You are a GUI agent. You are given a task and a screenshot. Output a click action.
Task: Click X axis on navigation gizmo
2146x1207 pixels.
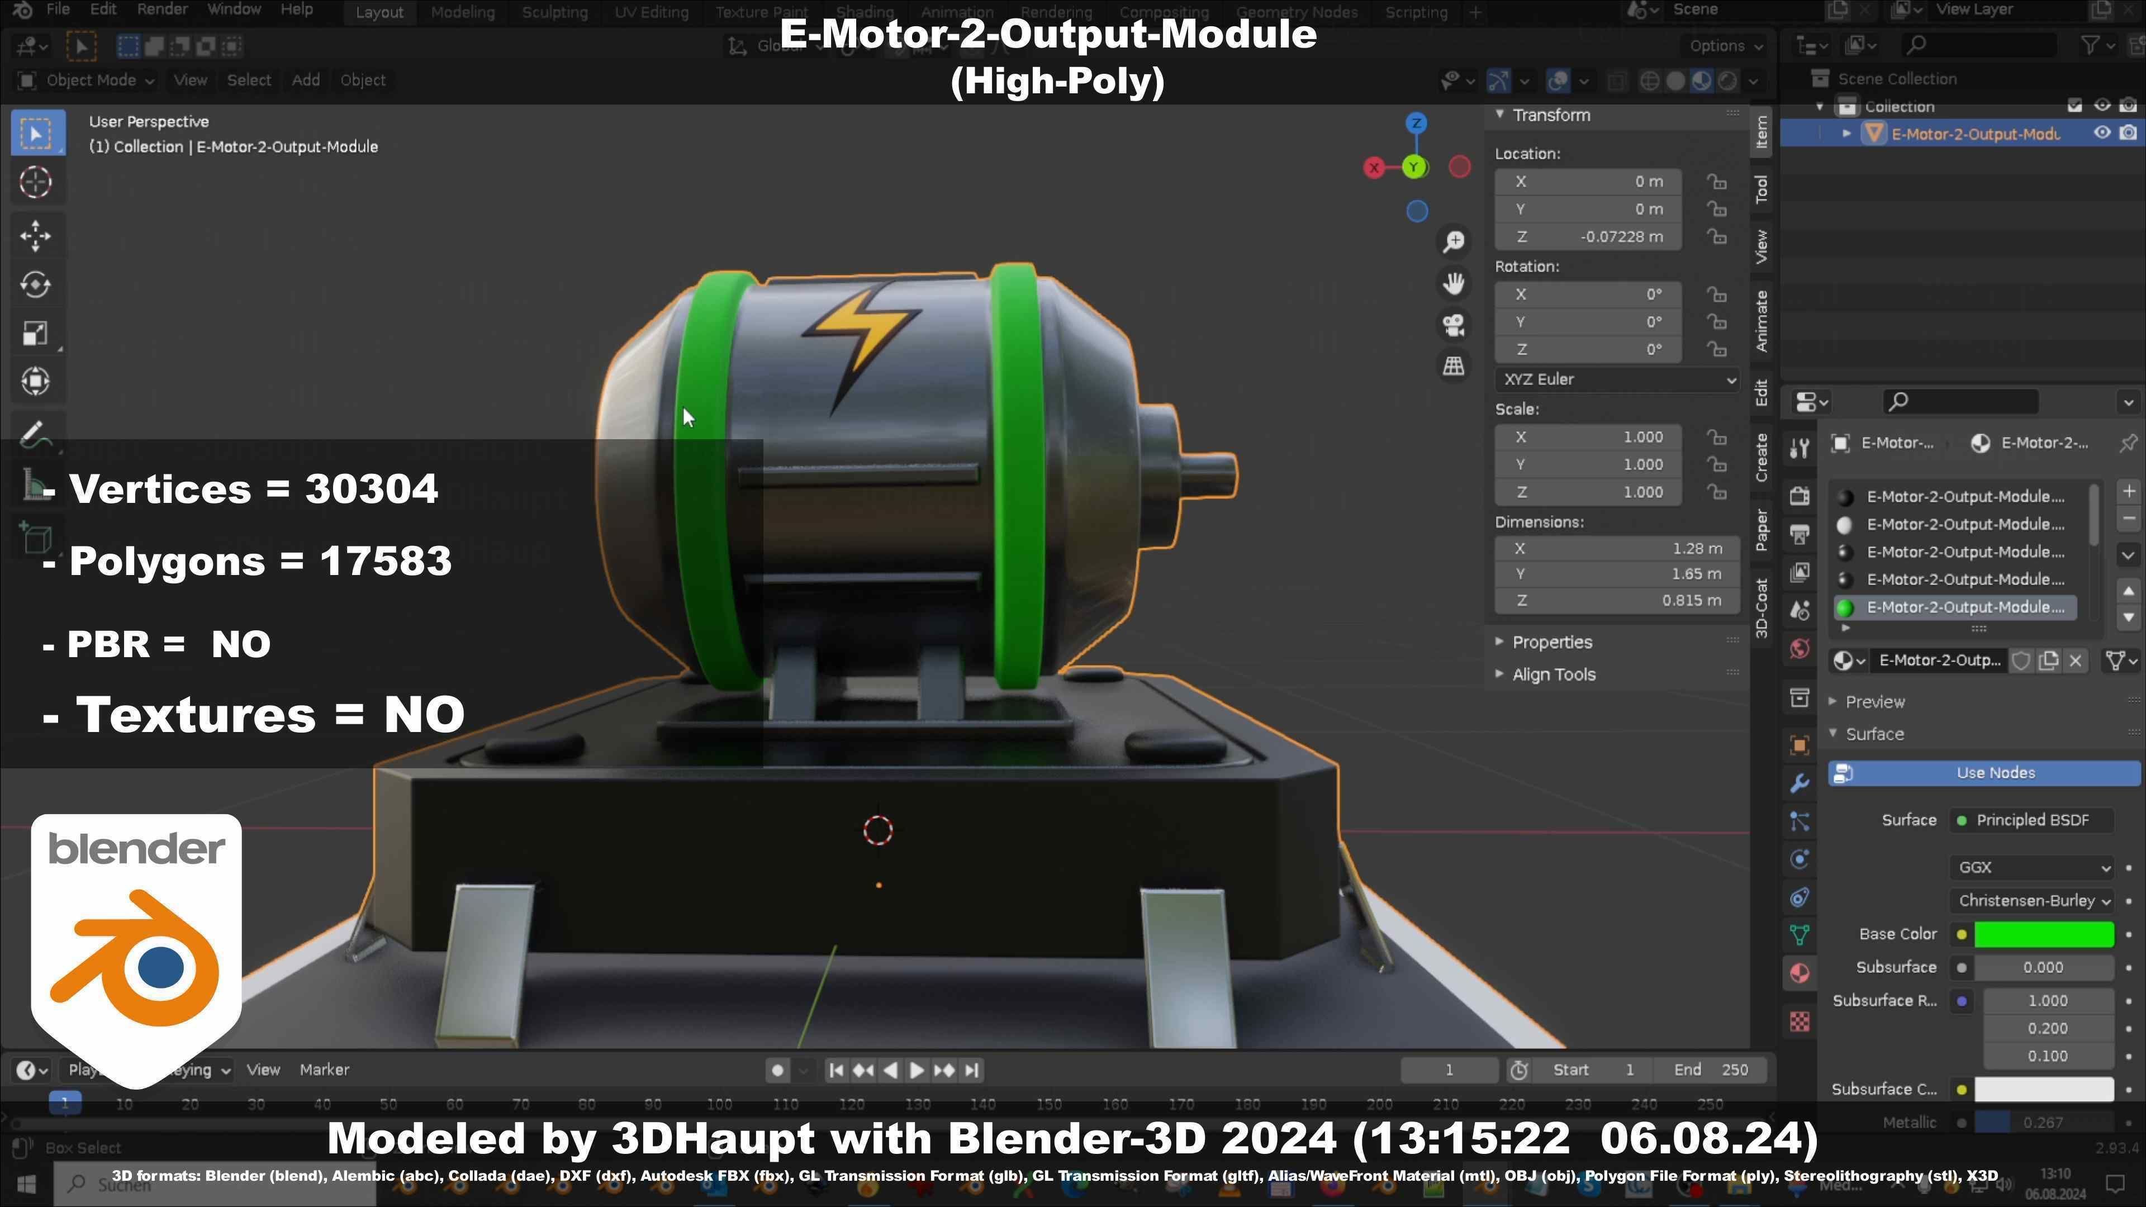pos(1375,168)
